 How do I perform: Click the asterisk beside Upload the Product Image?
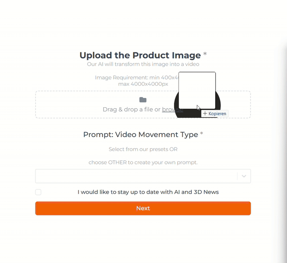205,54
